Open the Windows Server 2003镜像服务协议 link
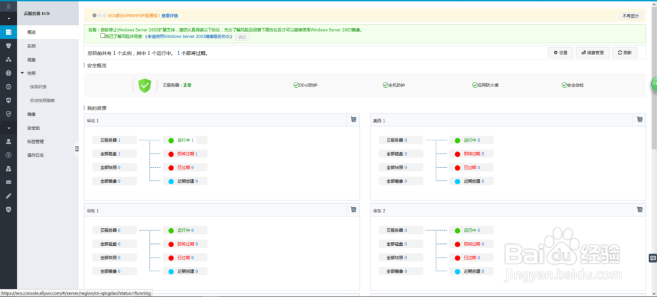The width and height of the screenshot is (657, 297). tap(189, 37)
